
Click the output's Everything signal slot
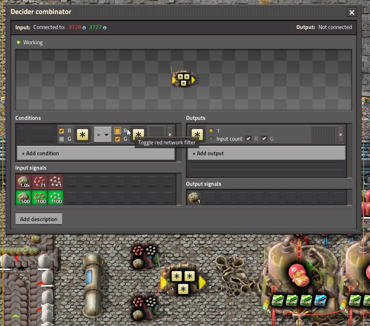(197, 135)
